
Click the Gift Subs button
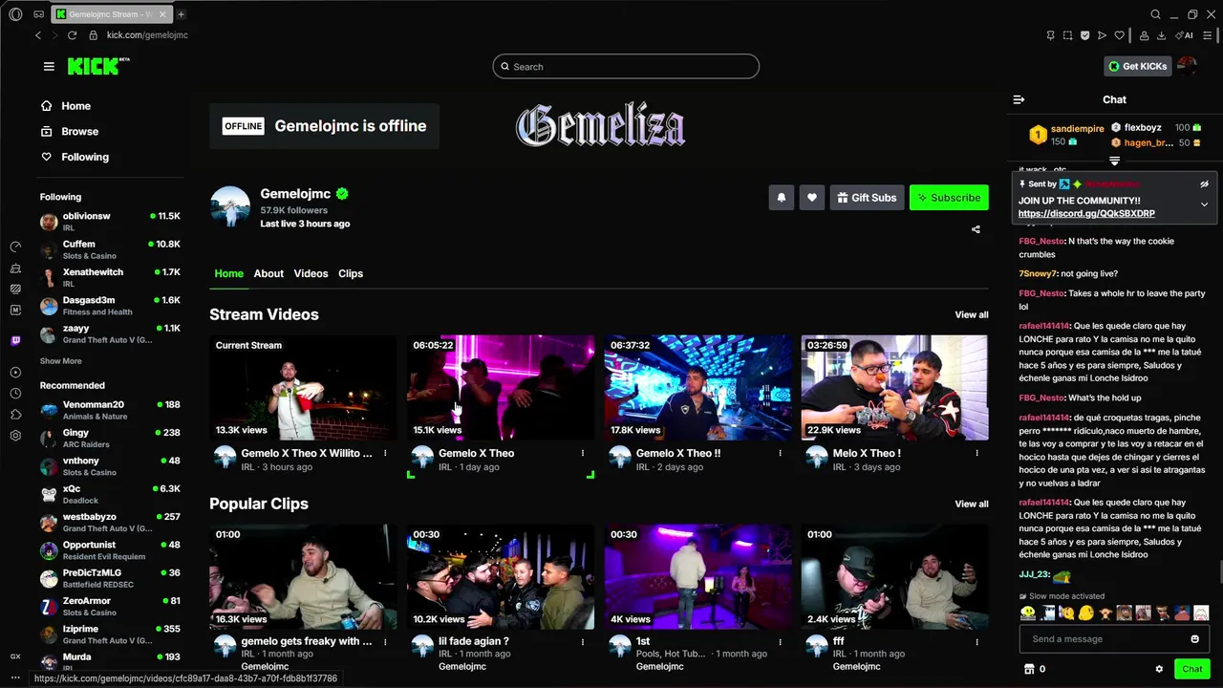coord(867,198)
